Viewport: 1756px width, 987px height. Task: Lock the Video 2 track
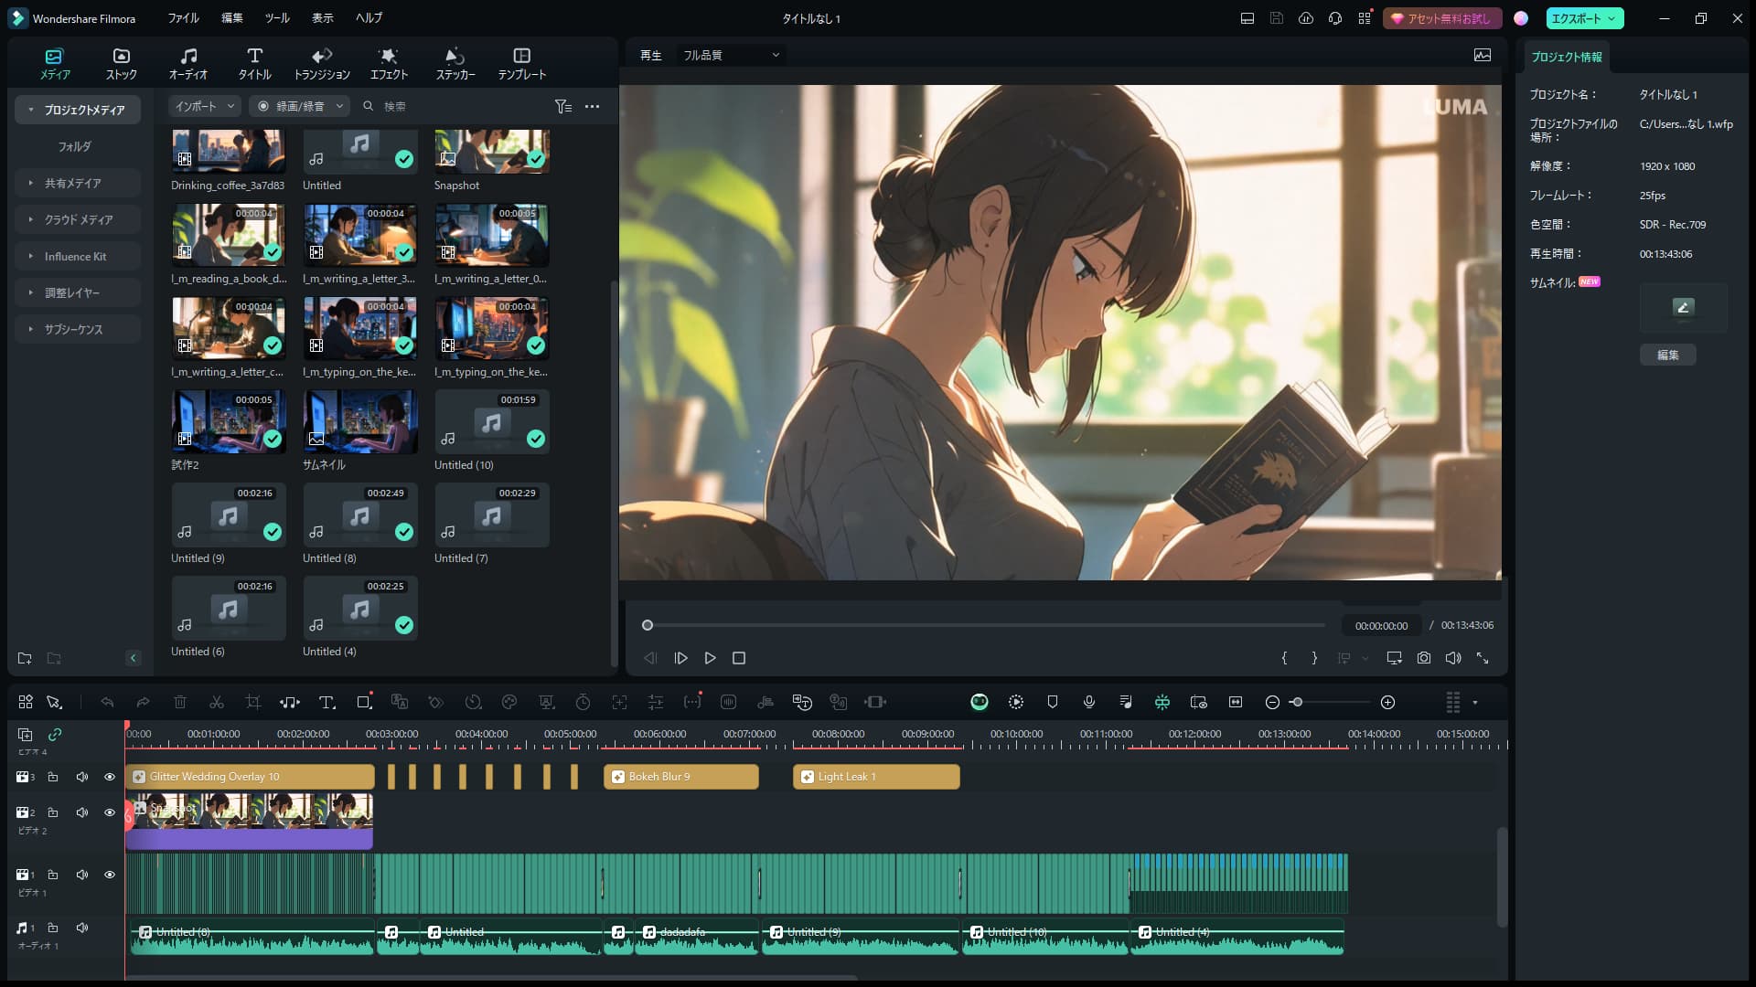pyautogui.click(x=53, y=812)
